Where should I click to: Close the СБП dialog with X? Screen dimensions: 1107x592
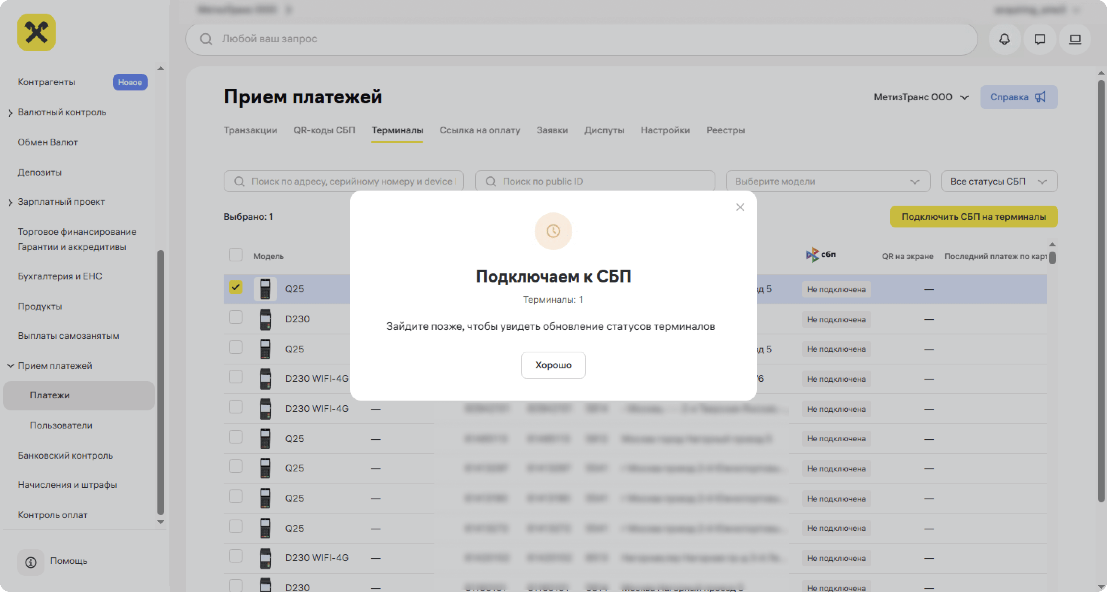click(x=739, y=208)
